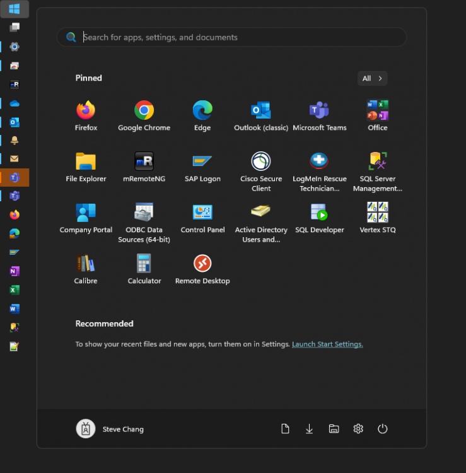Launch SQL Server Management Studio
The image size is (466, 473).
378,162
